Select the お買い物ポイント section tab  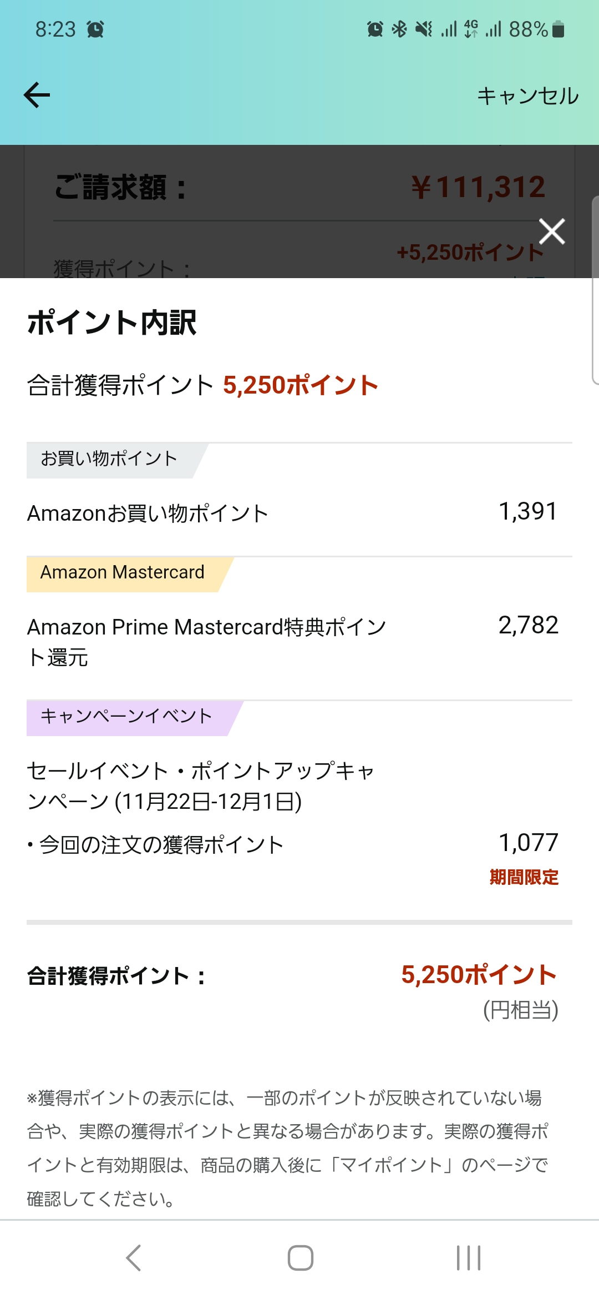point(109,459)
